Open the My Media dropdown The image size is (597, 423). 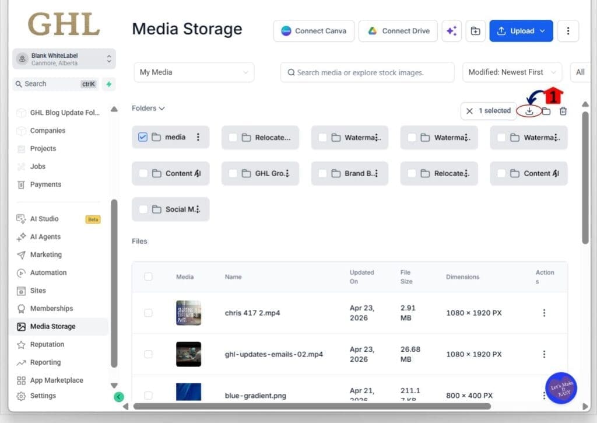click(194, 72)
